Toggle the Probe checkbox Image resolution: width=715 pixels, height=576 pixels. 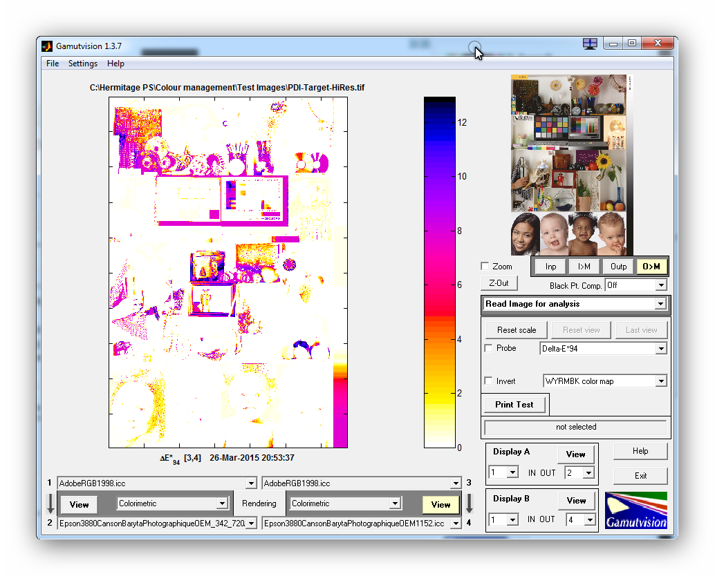pyautogui.click(x=489, y=348)
